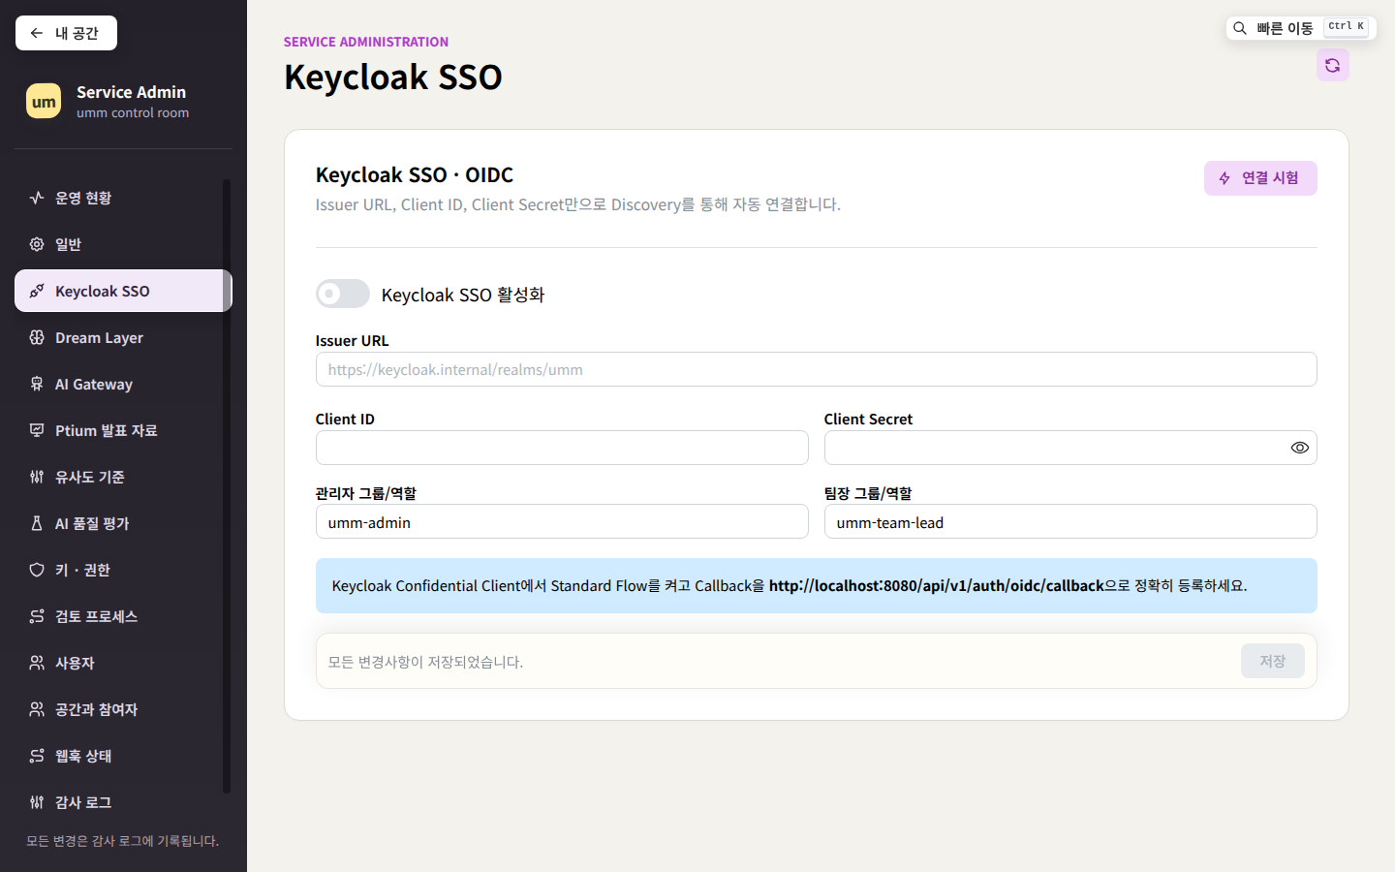
Task: Focus the Issuer URL input field
Action: 816,369
